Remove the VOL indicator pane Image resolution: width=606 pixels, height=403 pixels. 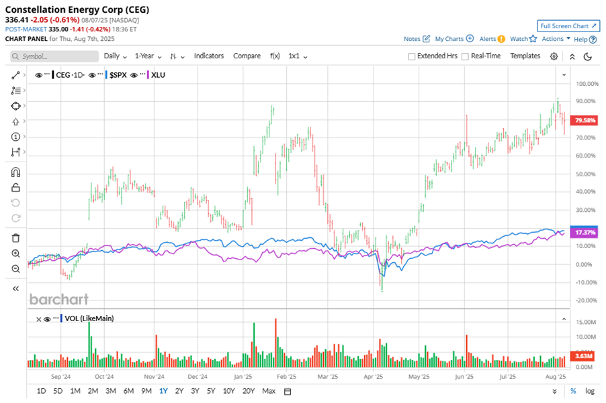[x=39, y=319]
